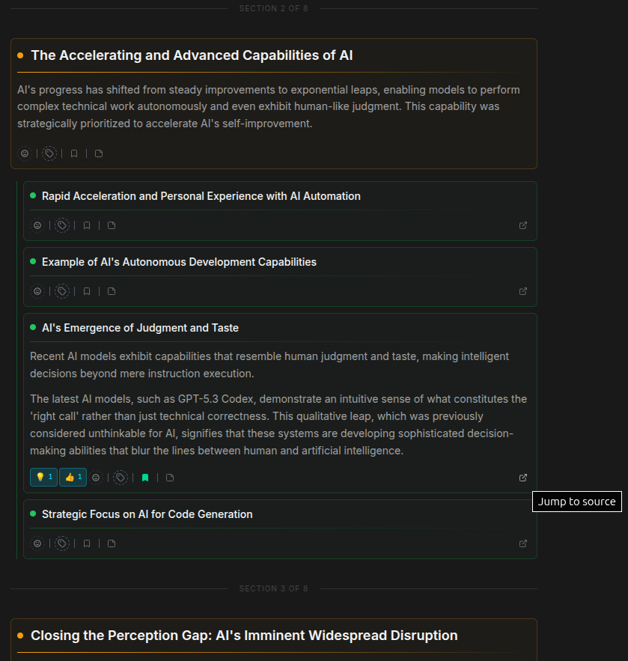Click note icon on 'Accelerating and Advanced Capabilities' section

pyautogui.click(x=99, y=153)
